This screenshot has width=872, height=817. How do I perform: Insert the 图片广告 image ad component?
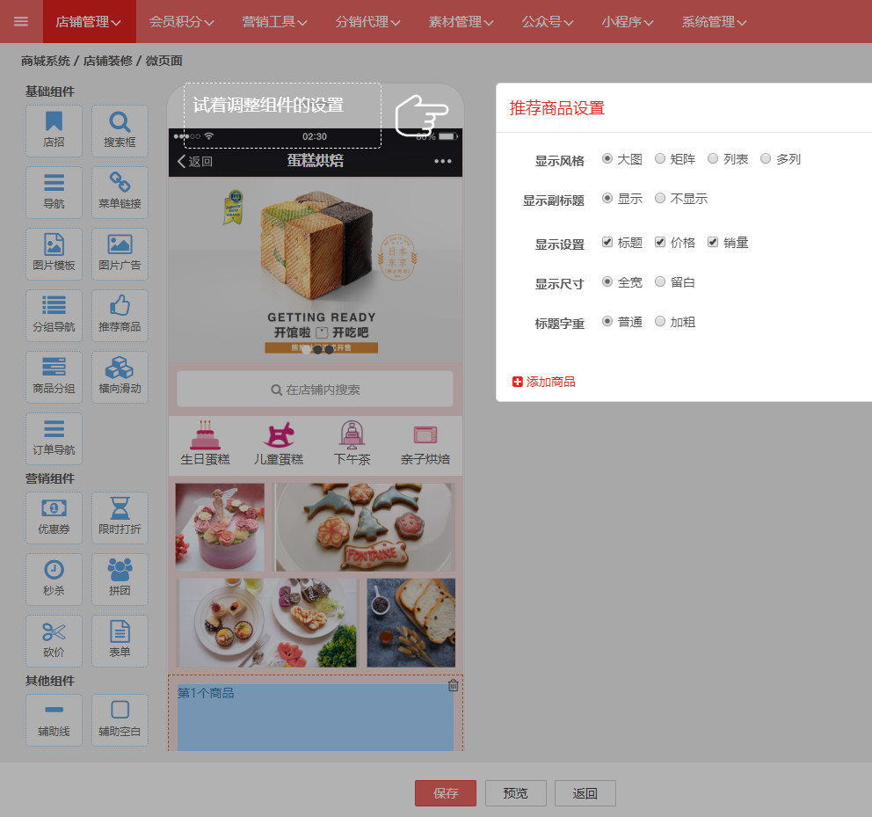click(x=120, y=253)
